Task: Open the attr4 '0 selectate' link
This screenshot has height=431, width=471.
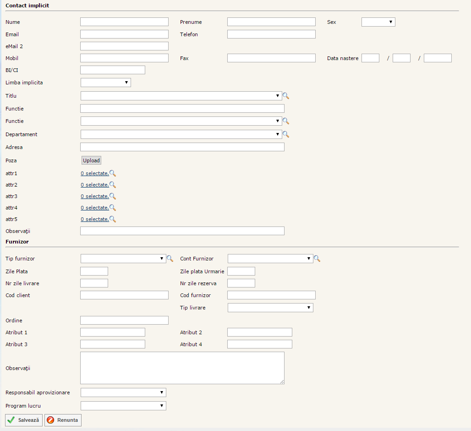Action: coord(94,208)
